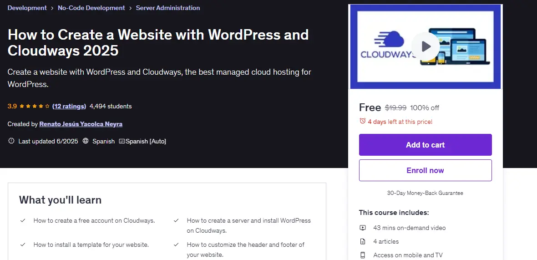This screenshot has width=537, height=260.
Task: Click the Cloudways course thumbnail image
Action: pyautogui.click(x=426, y=46)
